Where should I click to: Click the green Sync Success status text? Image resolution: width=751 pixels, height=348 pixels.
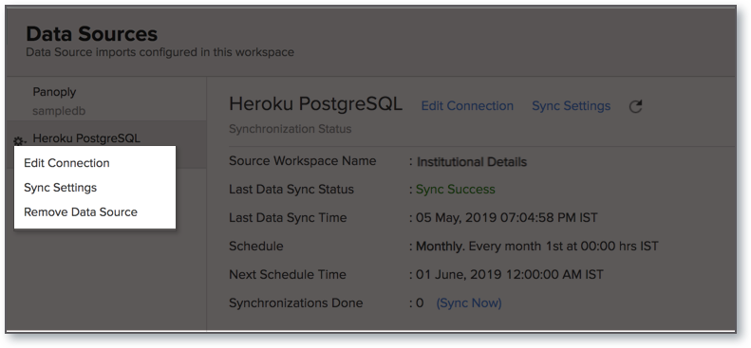tap(456, 190)
